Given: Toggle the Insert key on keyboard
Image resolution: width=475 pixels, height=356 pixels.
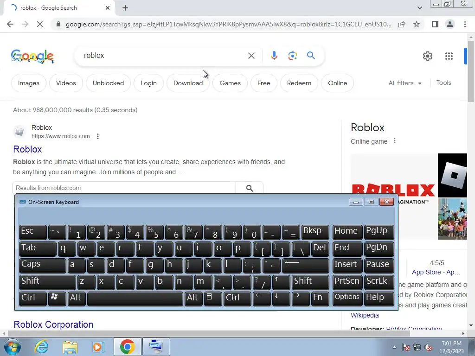Looking at the screenshot, I should pyautogui.click(x=347, y=265).
